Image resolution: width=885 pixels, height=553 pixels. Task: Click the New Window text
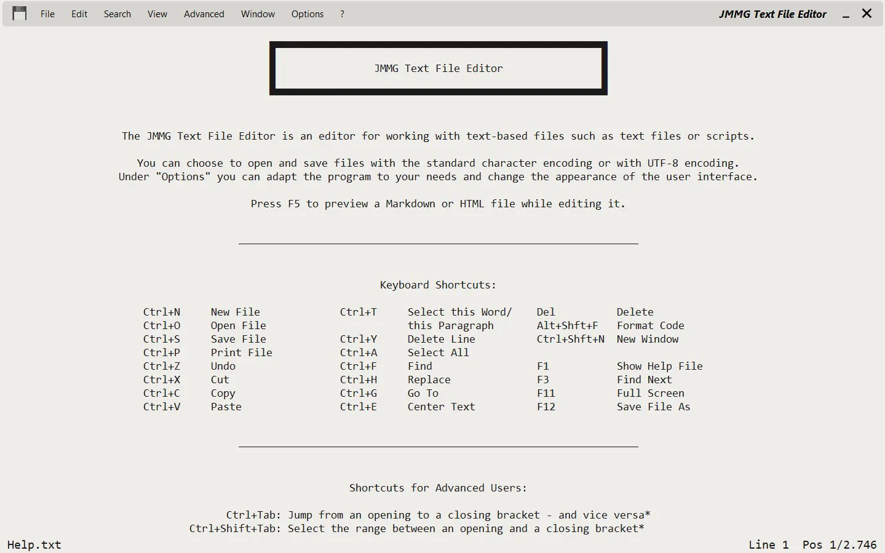[x=648, y=339]
